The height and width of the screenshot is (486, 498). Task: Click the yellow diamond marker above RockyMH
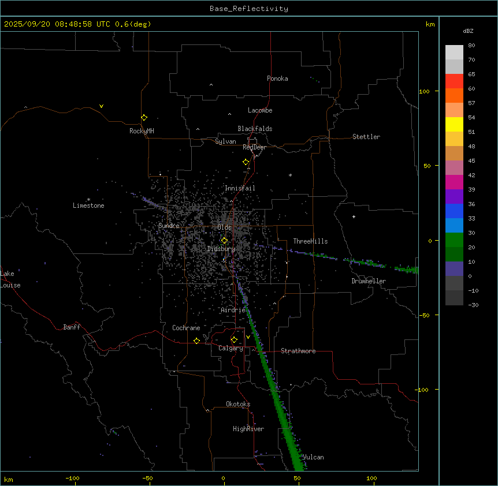(x=144, y=117)
